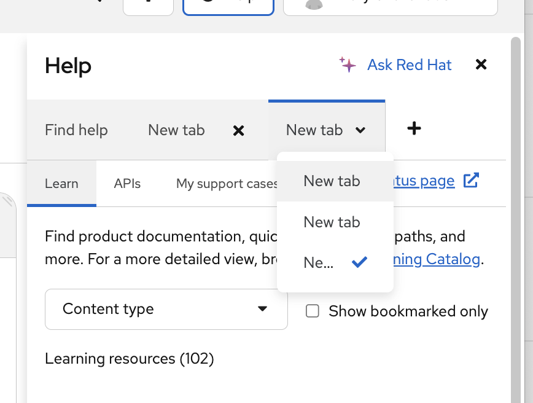Open the status page link
Image resolution: width=533 pixels, height=403 pixels.
424,181
